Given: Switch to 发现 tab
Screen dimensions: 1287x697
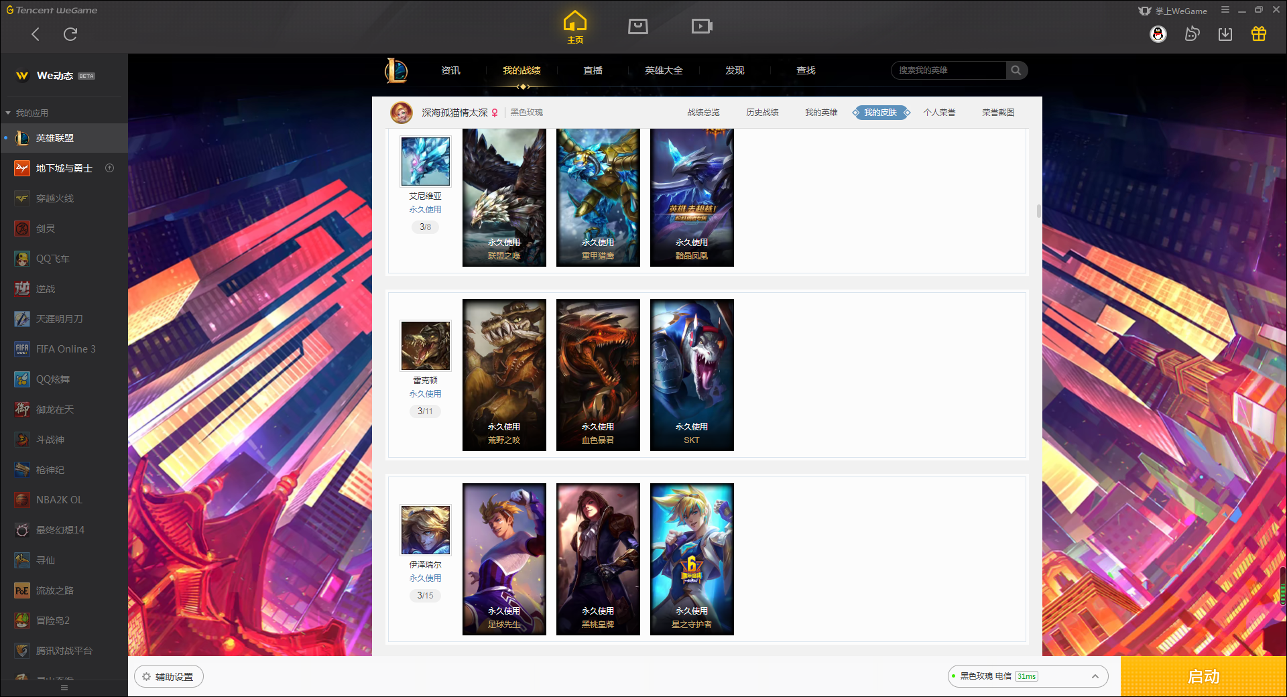Looking at the screenshot, I should point(735,70).
